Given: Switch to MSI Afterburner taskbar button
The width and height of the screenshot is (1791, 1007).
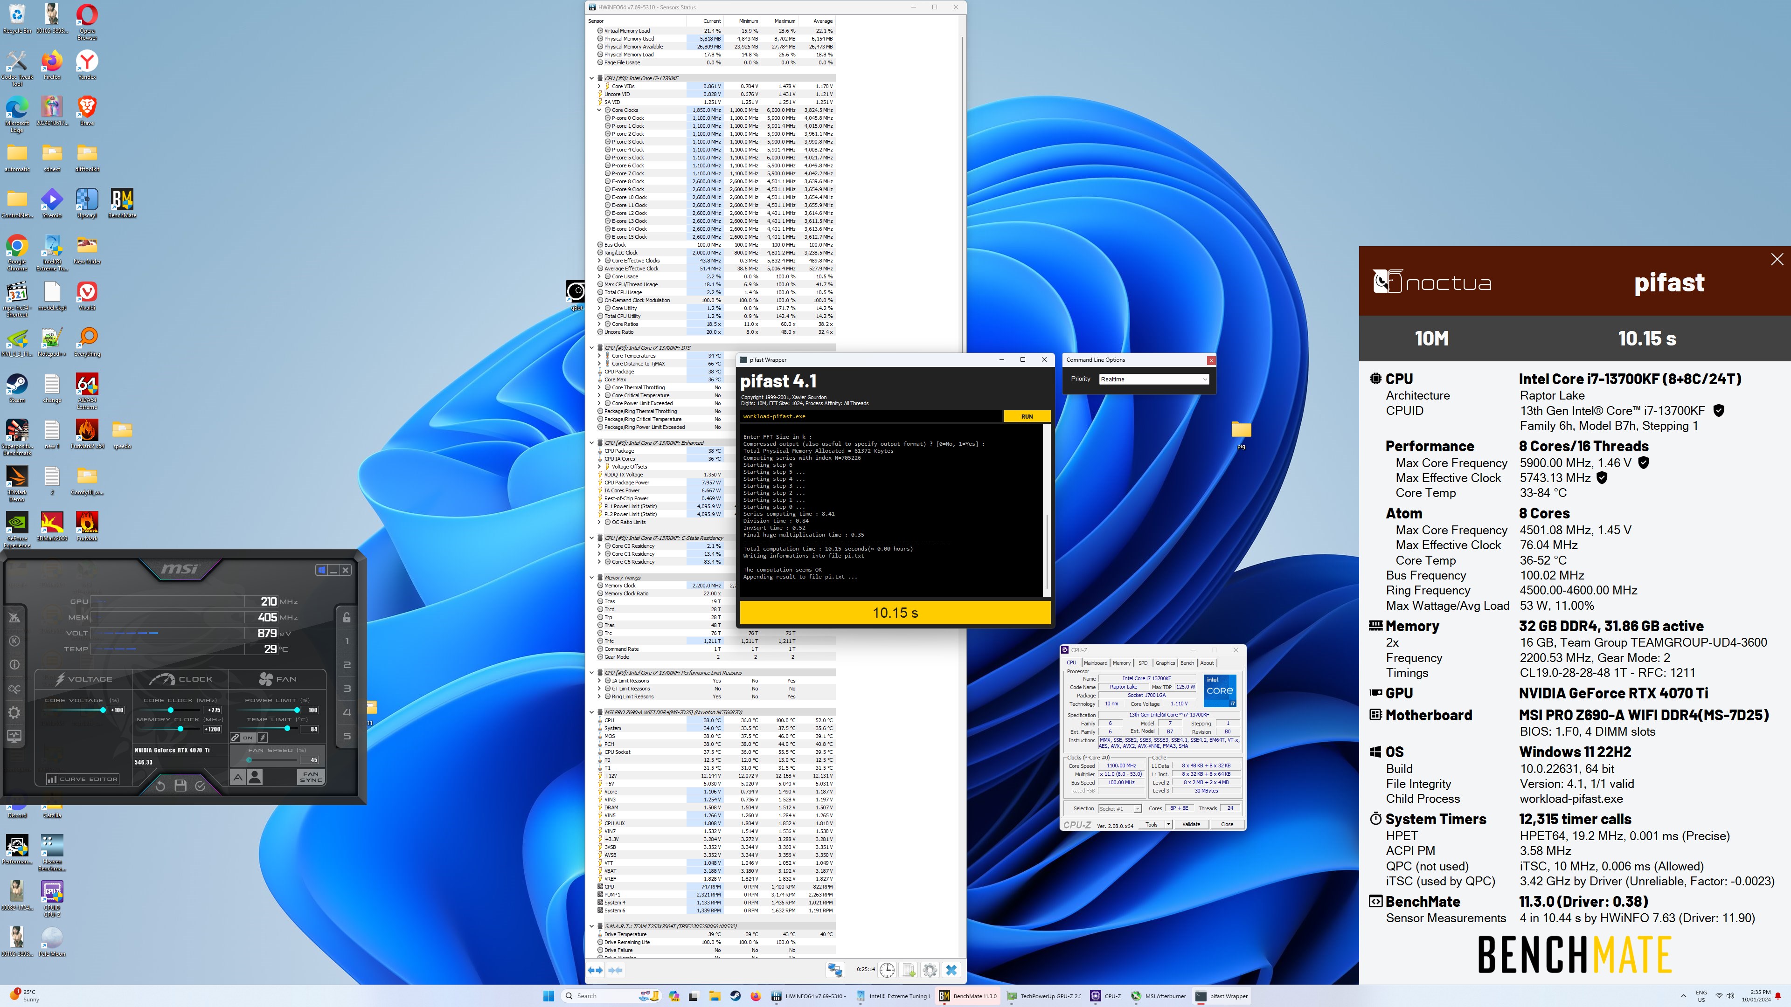Looking at the screenshot, I should coord(1158,996).
